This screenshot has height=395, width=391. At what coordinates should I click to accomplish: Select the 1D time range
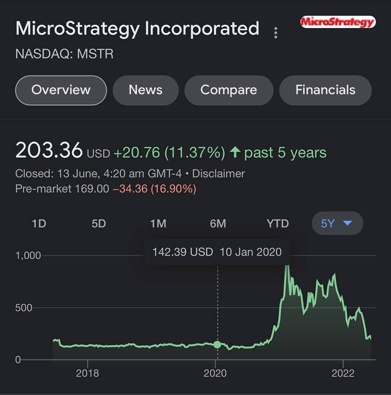pyautogui.click(x=39, y=223)
